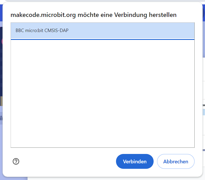Connect to the selected micro:bit device

click(135, 162)
